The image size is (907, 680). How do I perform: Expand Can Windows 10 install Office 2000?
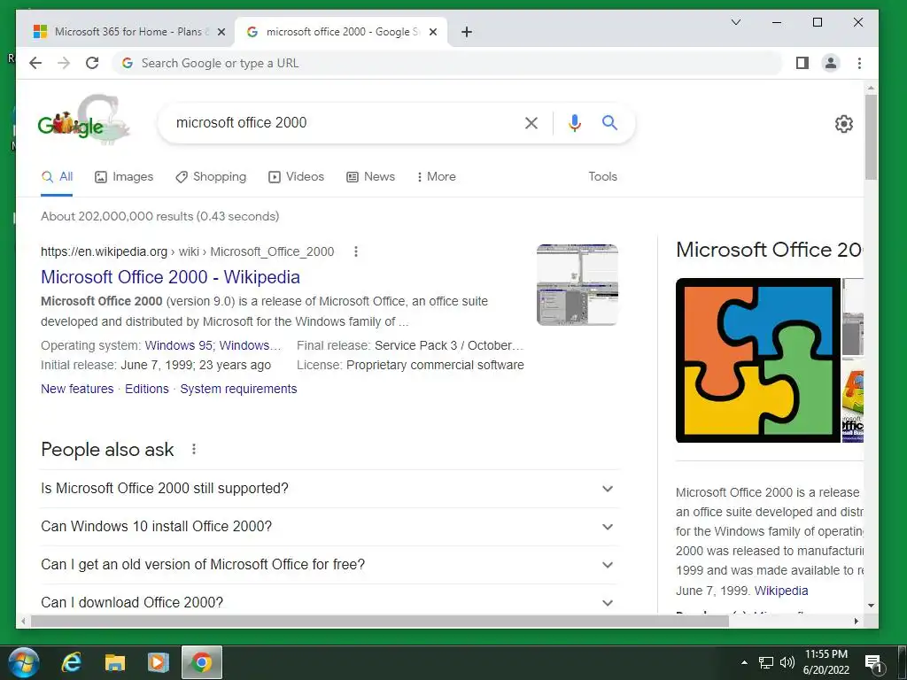[x=329, y=527]
